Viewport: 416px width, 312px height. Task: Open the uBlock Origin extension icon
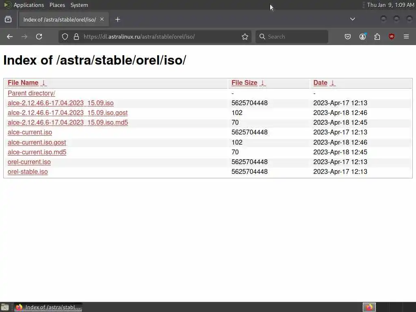point(392,37)
